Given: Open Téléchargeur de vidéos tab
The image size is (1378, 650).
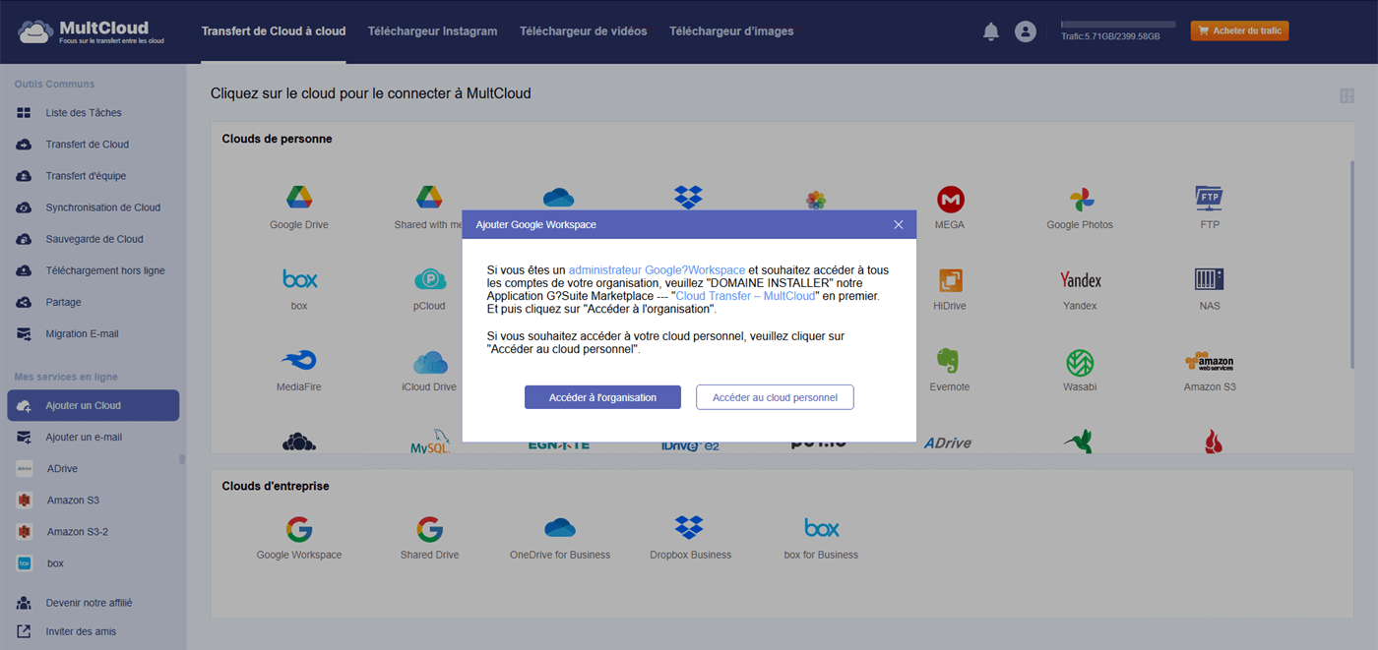Looking at the screenshot, I should click(584, 31).
